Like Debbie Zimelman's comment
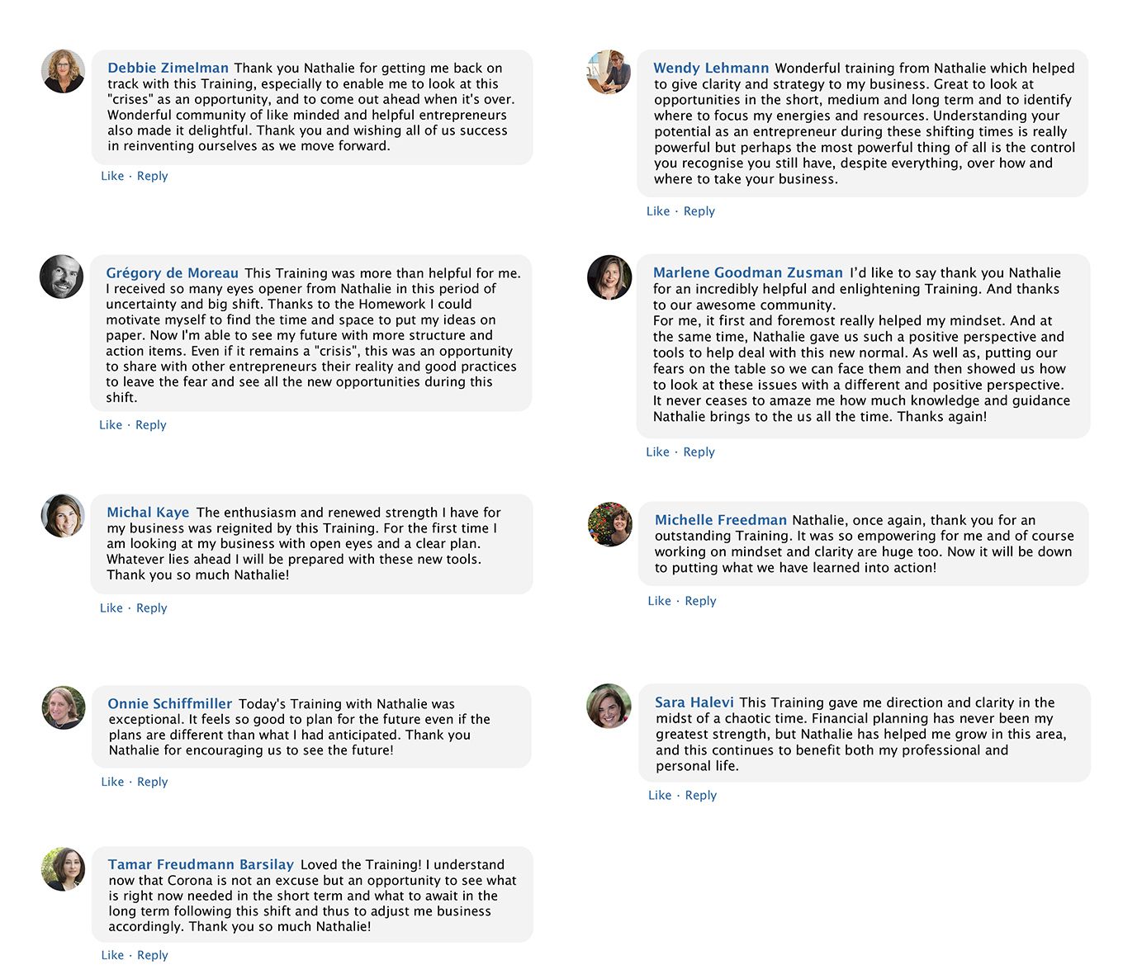 tap(112, 176)
